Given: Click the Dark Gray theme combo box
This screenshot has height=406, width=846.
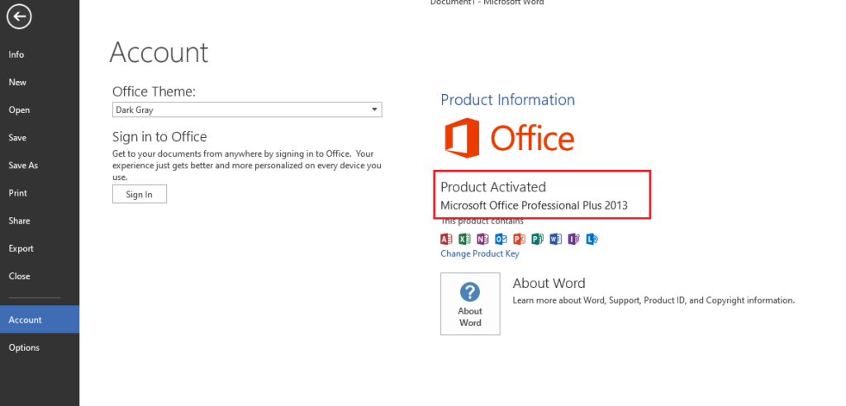Looking at the screenshot, I should (247, 110).
